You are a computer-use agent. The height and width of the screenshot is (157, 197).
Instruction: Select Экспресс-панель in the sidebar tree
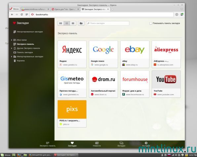24,44
